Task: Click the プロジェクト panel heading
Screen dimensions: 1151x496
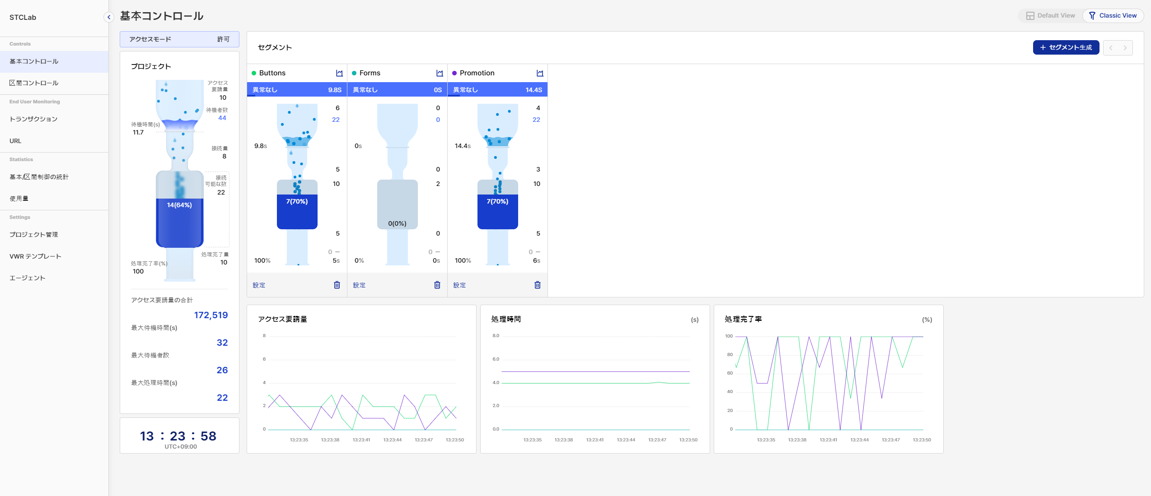Action: point(151,66)
